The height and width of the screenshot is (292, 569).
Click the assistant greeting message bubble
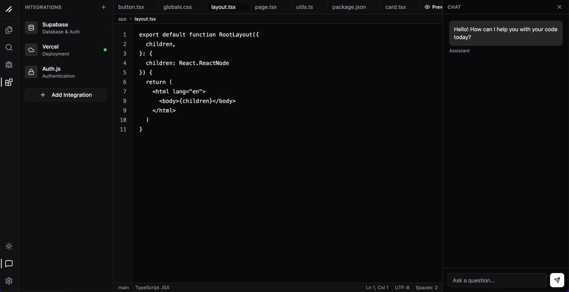506,33
